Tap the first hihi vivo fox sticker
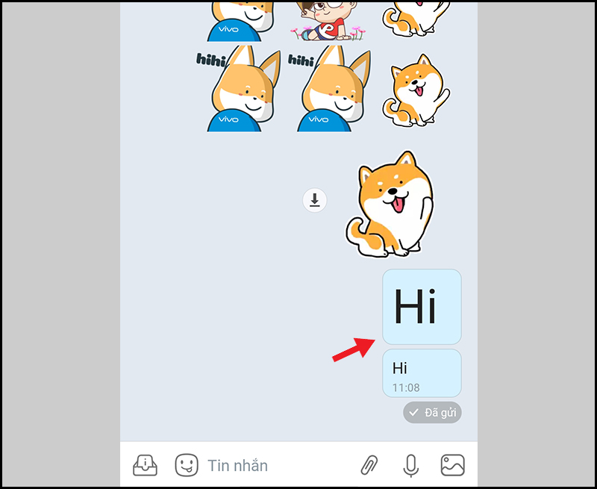The image size is (597, 489). pos(239,89)
